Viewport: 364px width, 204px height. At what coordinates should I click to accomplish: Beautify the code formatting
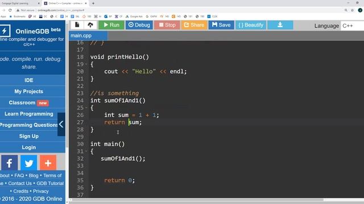coord(251,25)
